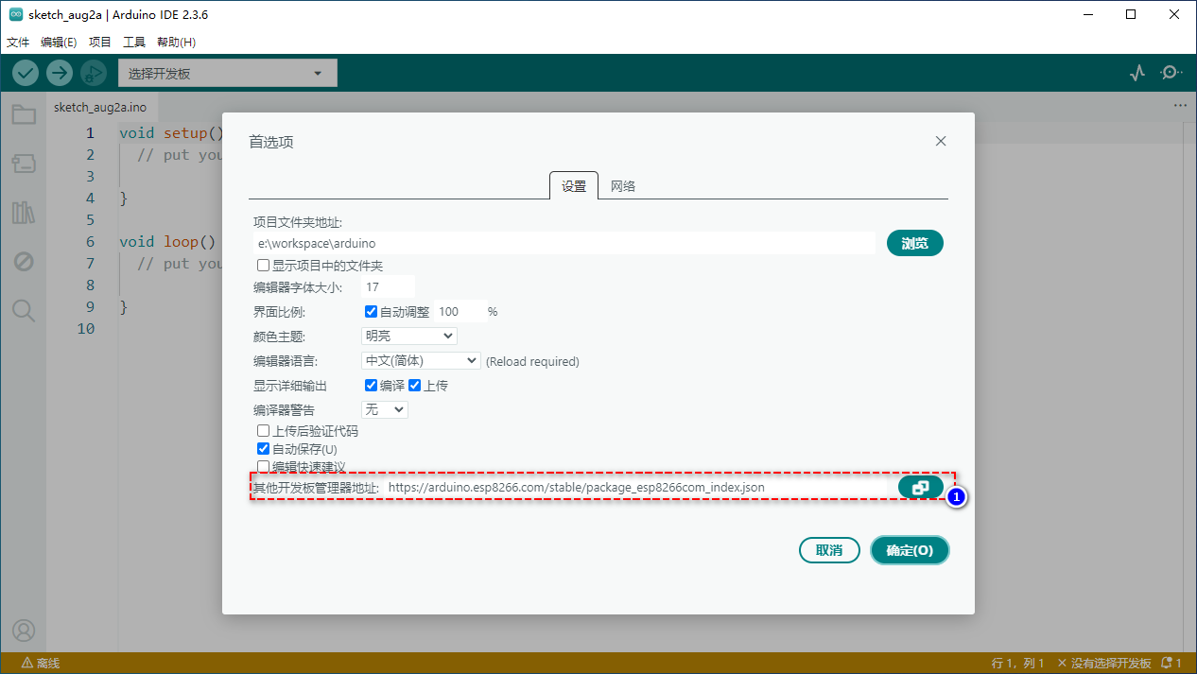The height and width of the screenshot is (674, 1197).
Task: Open the color theme dropdown
Action: tap(409, 336)
